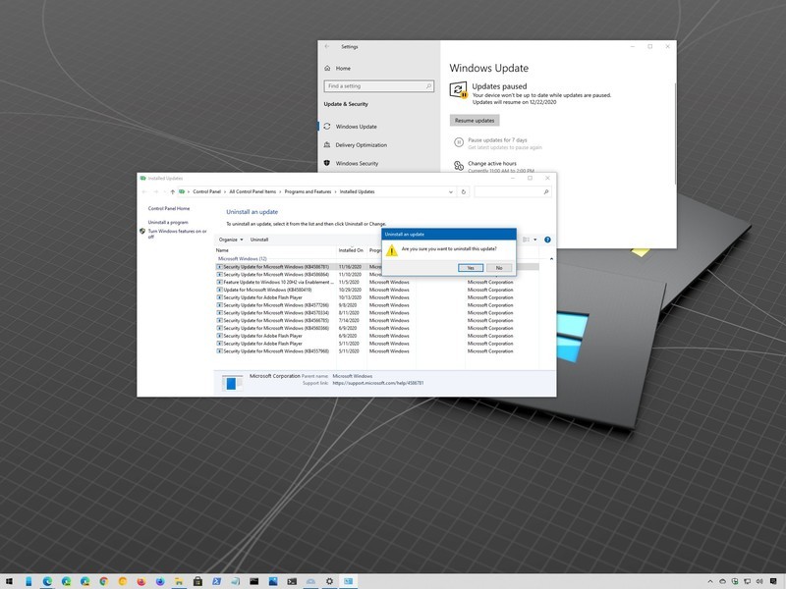Viewport: 786px width, 589px height.
Task: Open Settings gear on the taskbar
Action: 329,581
